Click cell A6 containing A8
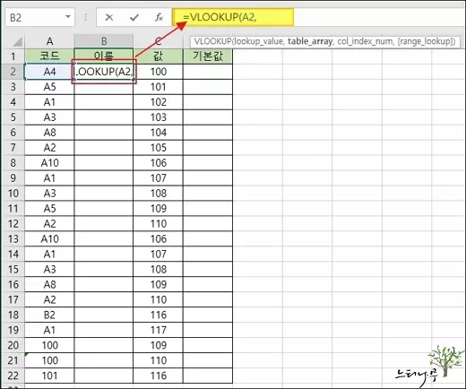Screen dimensions: 466x389 pos(49,133)
